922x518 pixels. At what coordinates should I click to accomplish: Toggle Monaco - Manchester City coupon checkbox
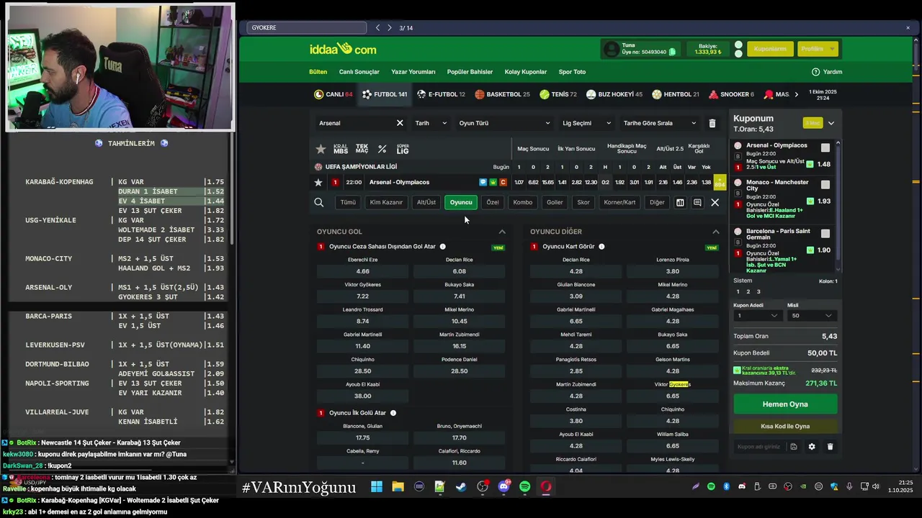coord(825,185)
